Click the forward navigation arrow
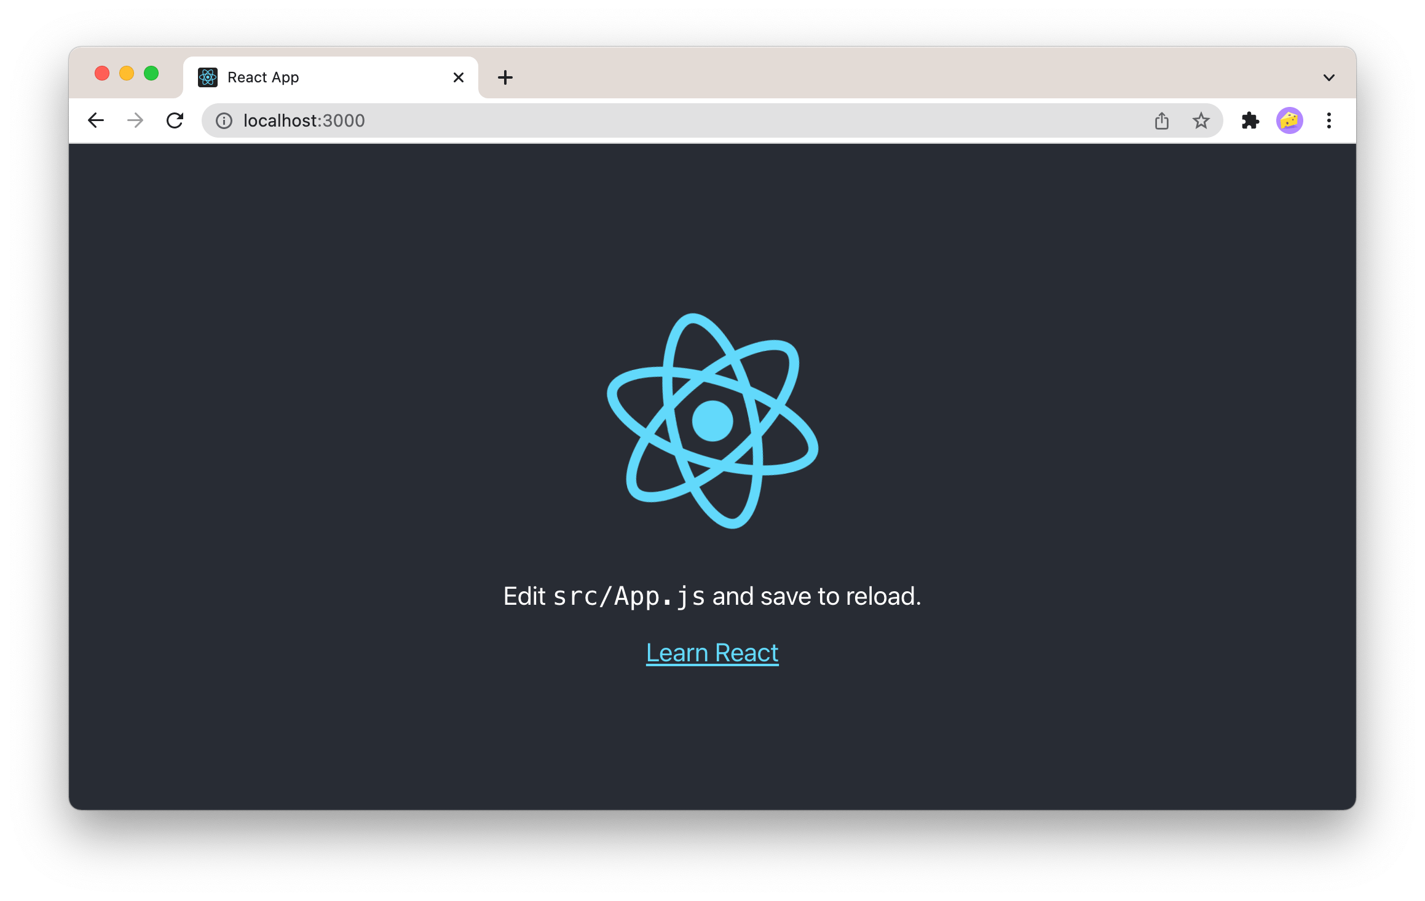Screen dimensions: 1425x901 tap(135, 120)
